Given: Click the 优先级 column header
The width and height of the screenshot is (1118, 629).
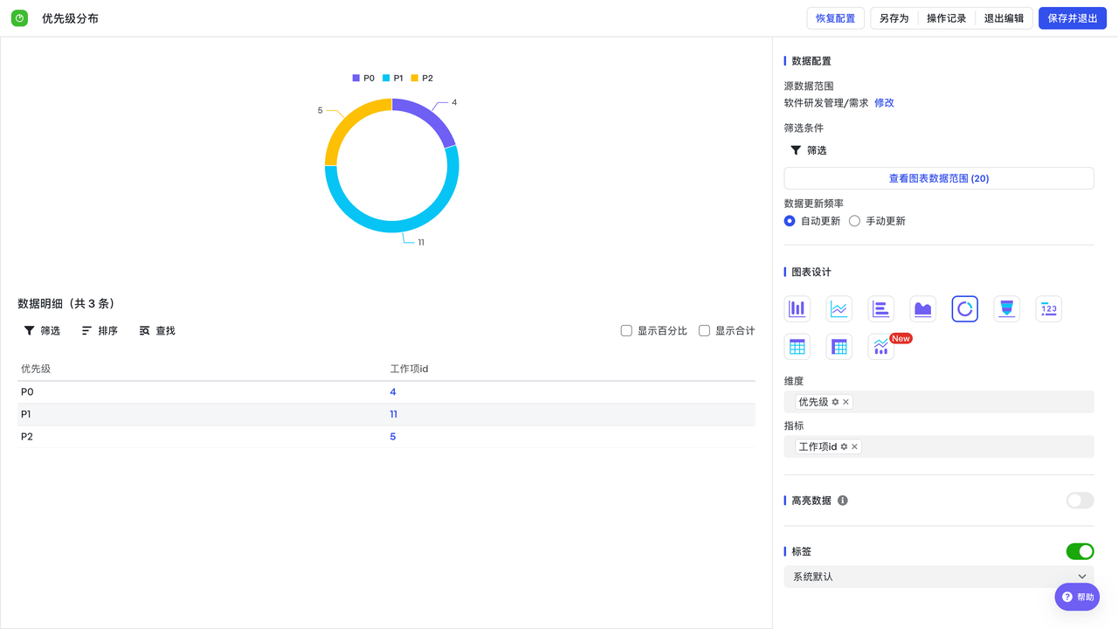Looking at the screenshot, I should click(36, 369).
